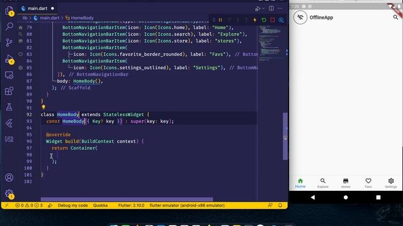The image size is (403, 226).
Task: Restart the debug session green arrow
Action: pos(264,20)
